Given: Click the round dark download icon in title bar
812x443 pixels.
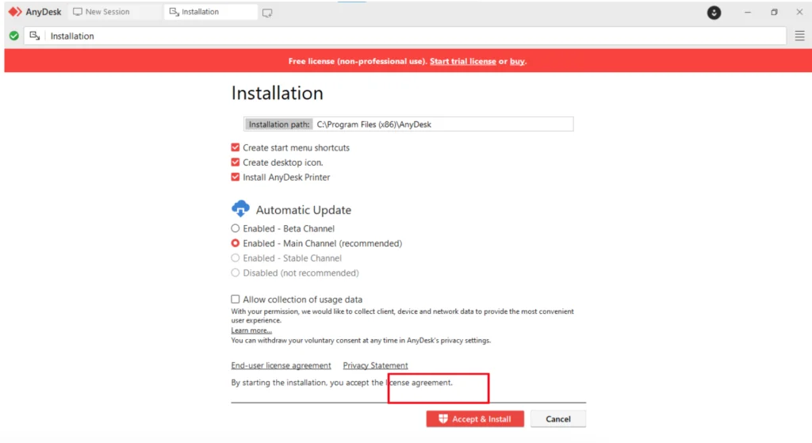Looking at the screenshot, I should (x=714, y=13).
